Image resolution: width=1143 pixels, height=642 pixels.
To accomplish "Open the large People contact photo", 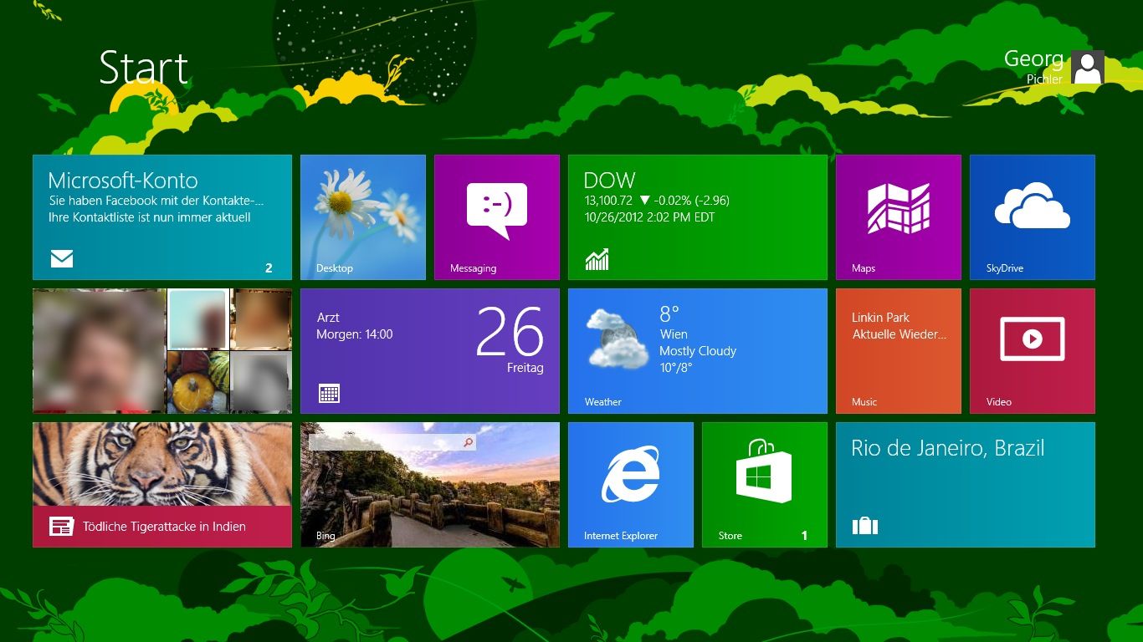I will point(100,351).
